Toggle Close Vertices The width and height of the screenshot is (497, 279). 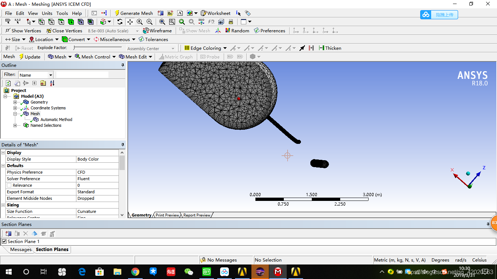point(64,31)
